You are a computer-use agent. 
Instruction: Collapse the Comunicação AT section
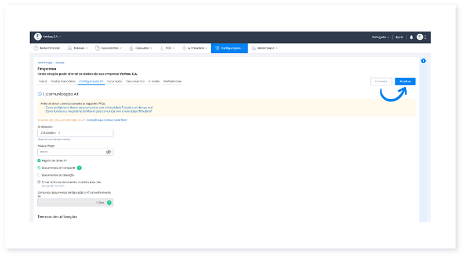[x=39, y=93]
